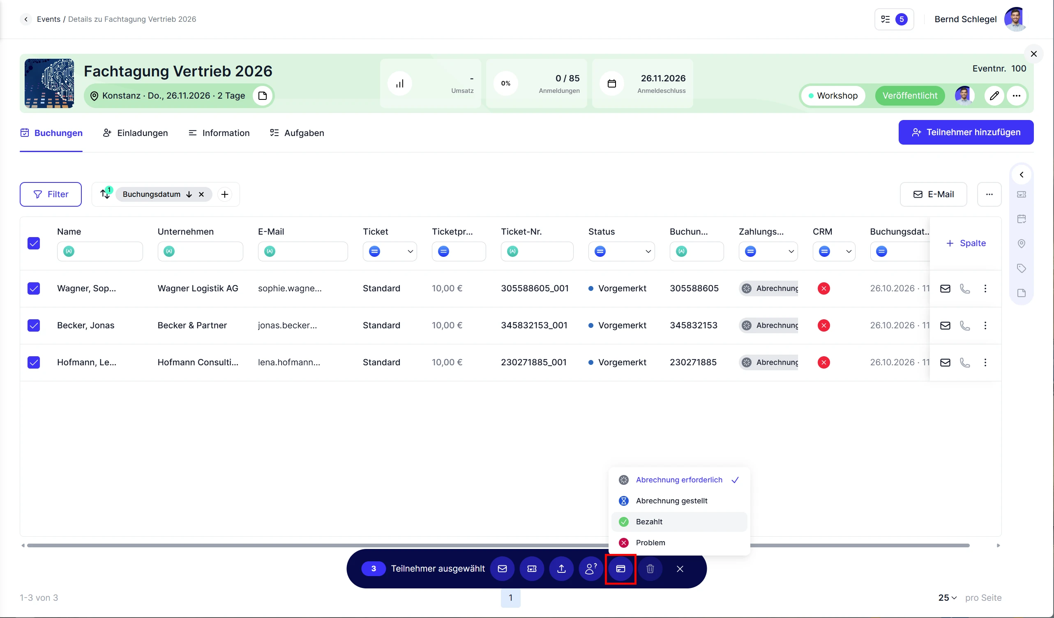Click the payment status card icon in bulk bar
1054x618 pixels.
620,569
